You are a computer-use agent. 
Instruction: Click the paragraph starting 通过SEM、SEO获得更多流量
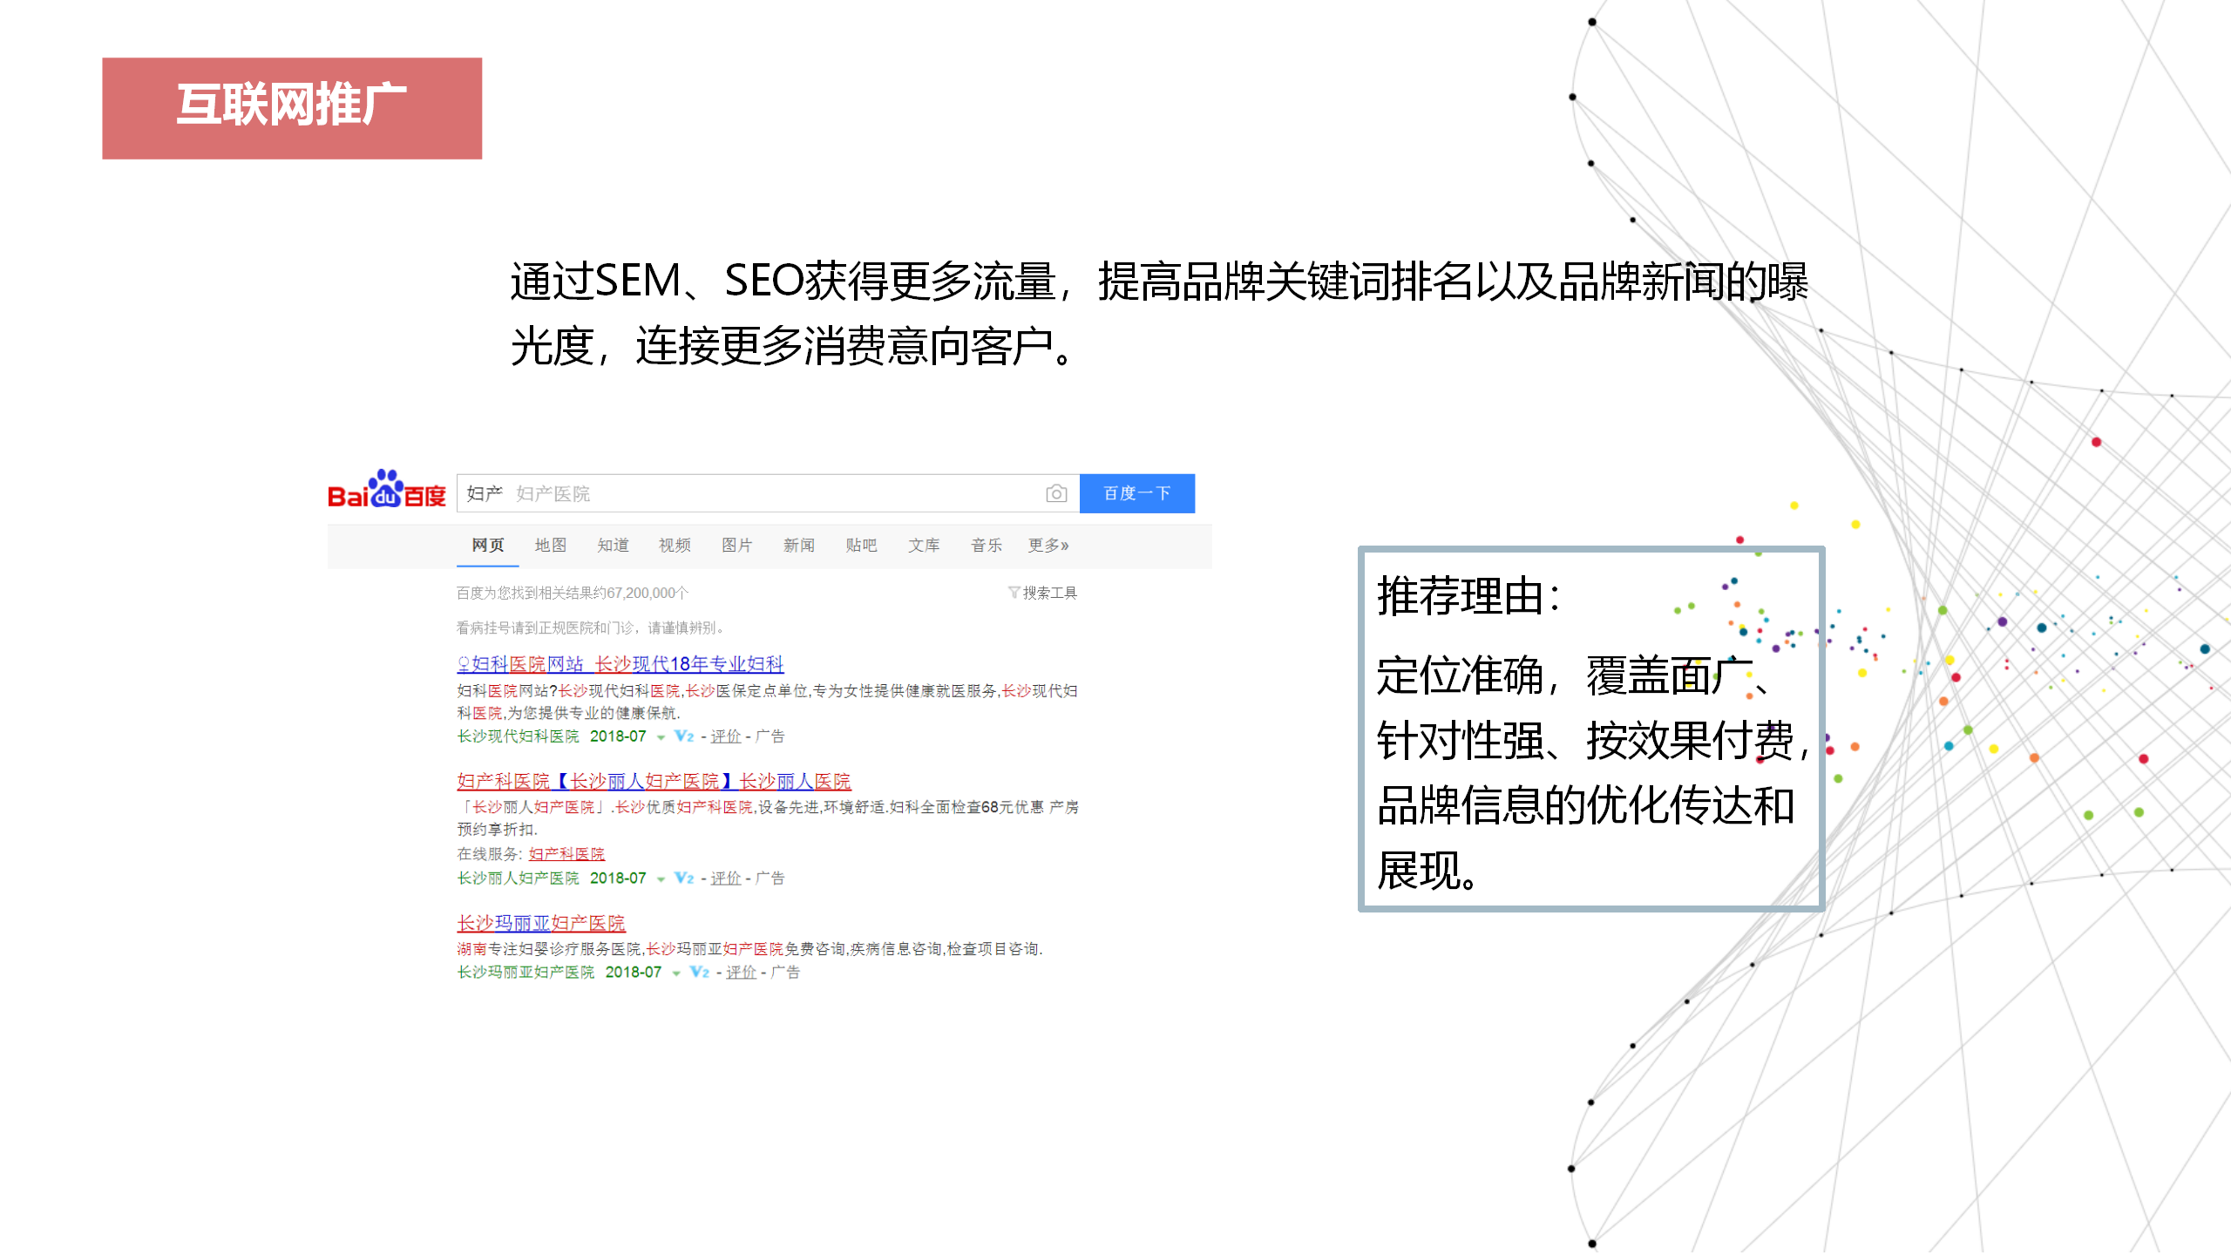click(x=1160, y=315)
